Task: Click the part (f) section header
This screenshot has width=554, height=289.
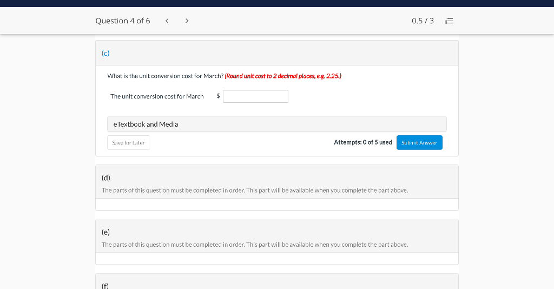Action: coord(277,282)
